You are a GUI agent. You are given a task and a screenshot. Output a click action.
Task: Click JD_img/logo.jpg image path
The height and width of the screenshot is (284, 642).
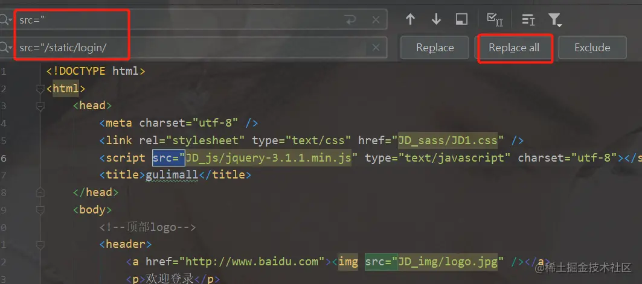point(448,262)
